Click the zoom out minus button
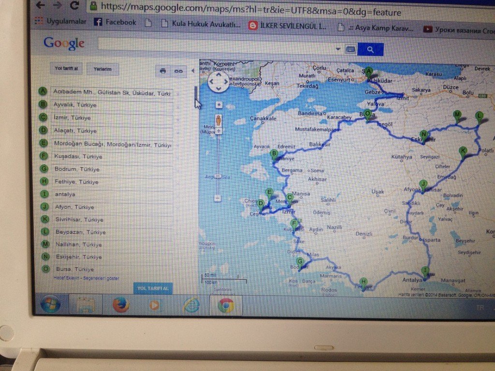This screenshot has height=371, width=495. click(218, 198)
